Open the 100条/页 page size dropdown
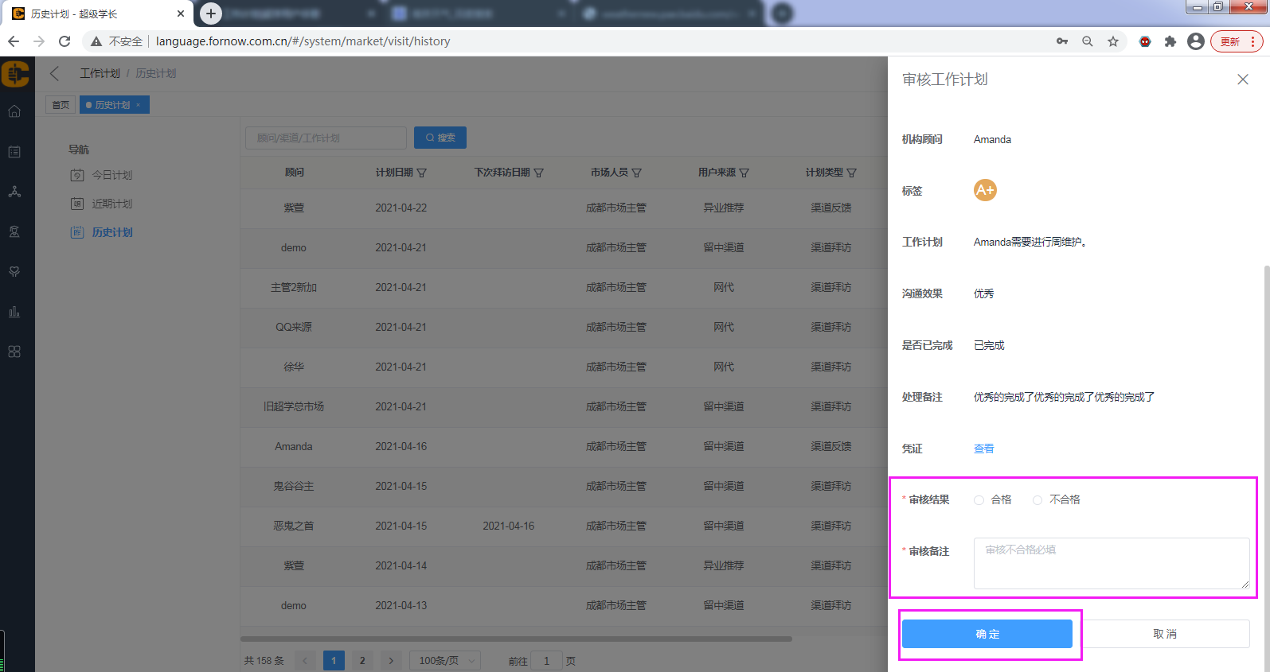Image resolution: width=1270 pixels, height=672 pixels. pyautogui.click(x=445, y=660)
